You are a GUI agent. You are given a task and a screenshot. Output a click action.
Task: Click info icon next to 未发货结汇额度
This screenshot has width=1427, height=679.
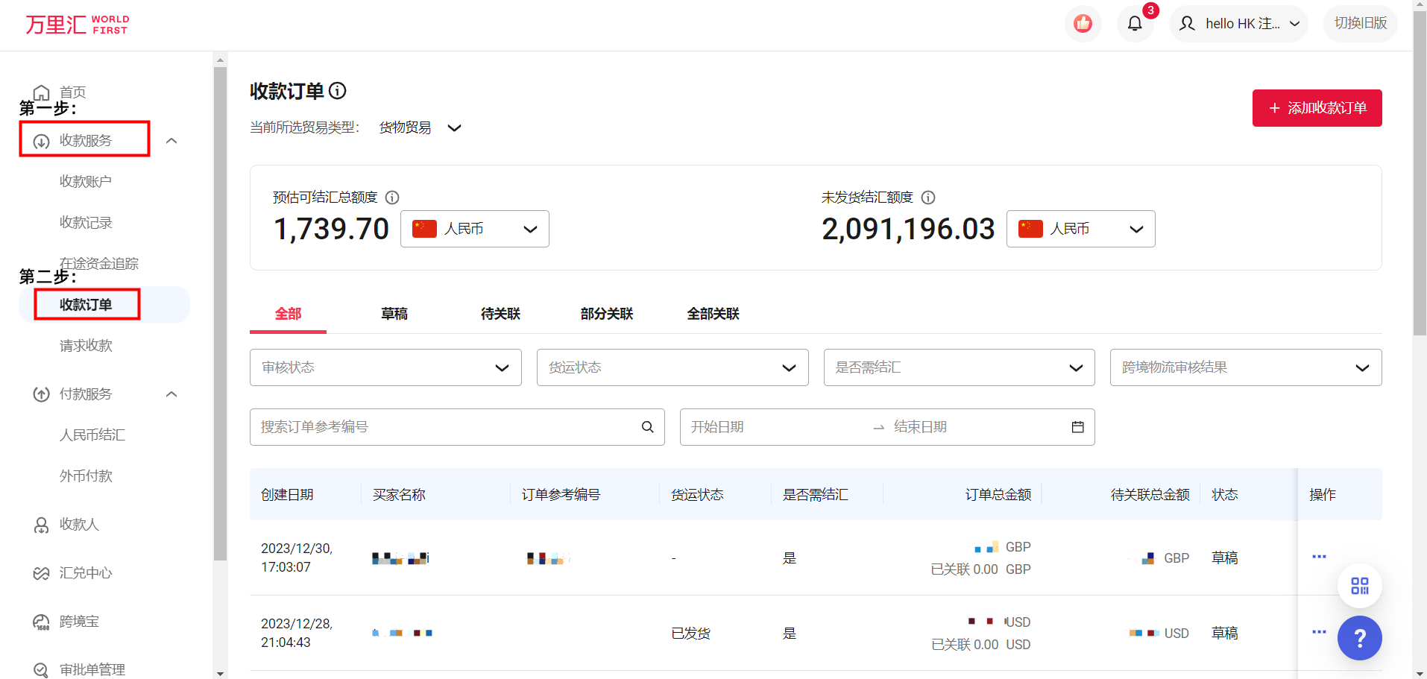click(x=928, y=198)
